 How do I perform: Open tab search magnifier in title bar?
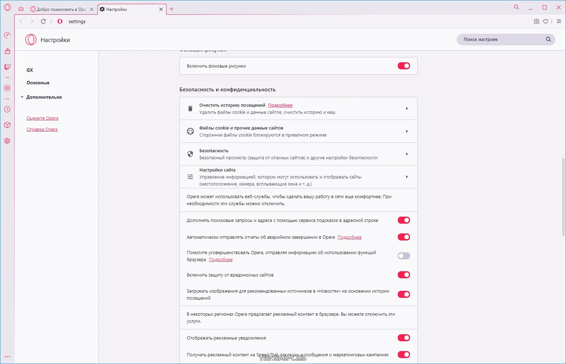pos(517,7)
